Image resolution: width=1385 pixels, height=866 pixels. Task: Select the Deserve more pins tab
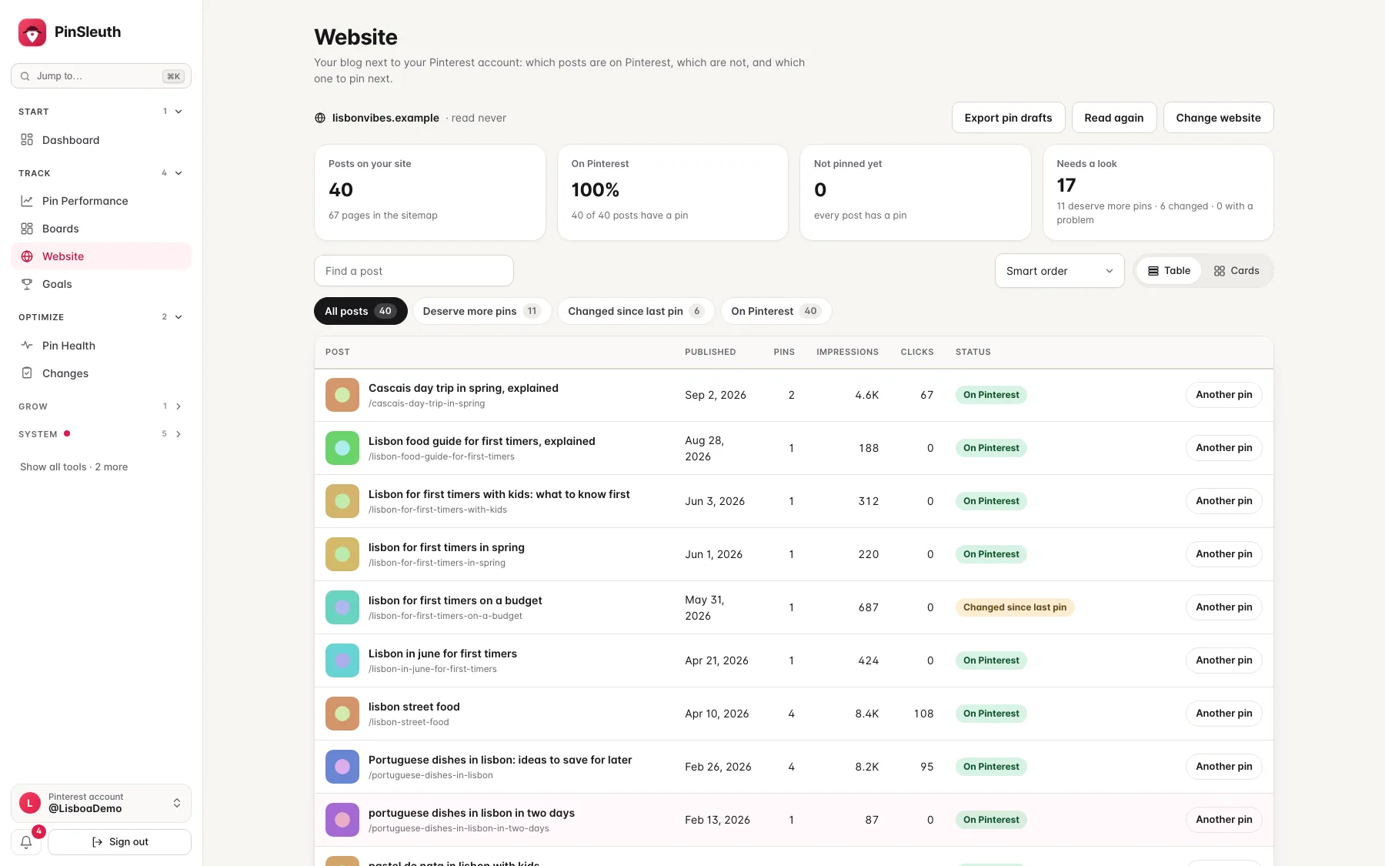point(482,311)
